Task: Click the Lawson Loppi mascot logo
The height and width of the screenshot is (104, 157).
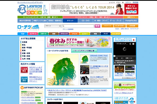Action: [22, 10]
